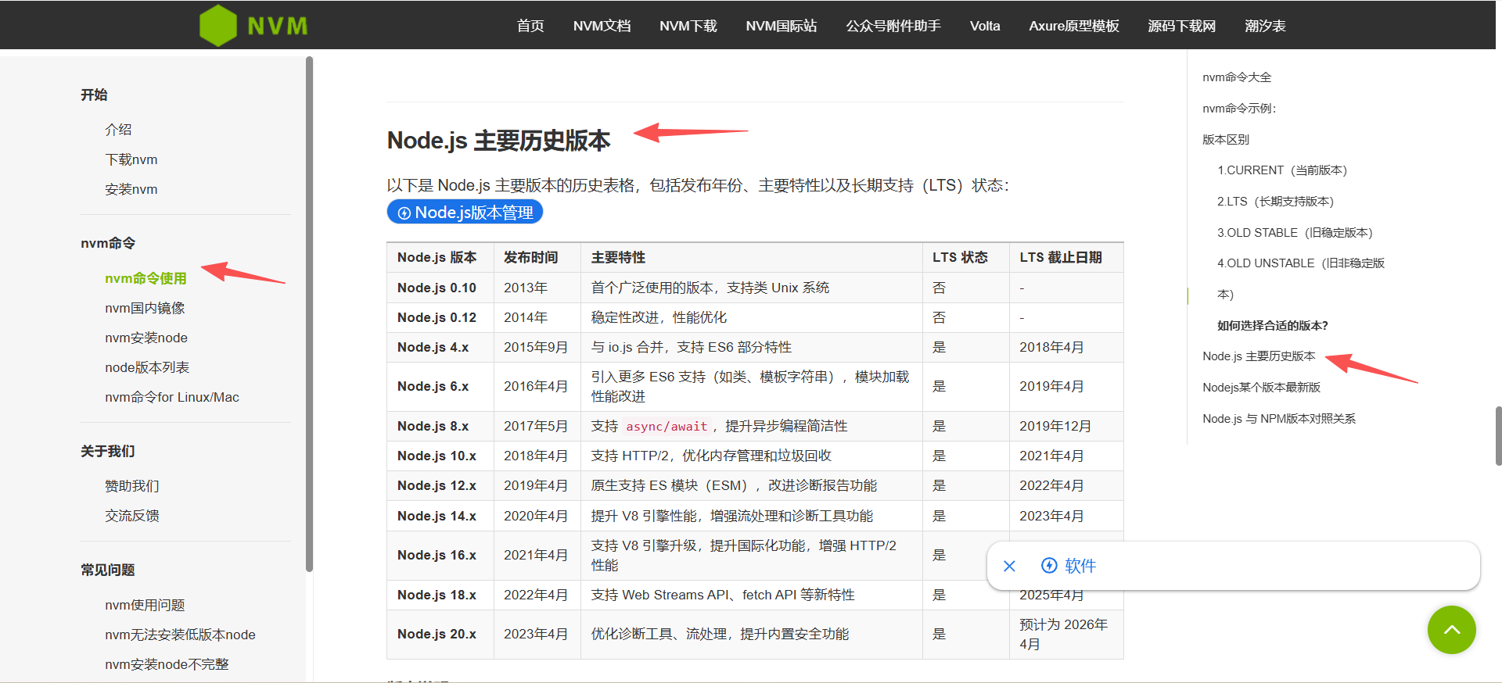Click the Node.js 20.x table cell

(440, 634)
